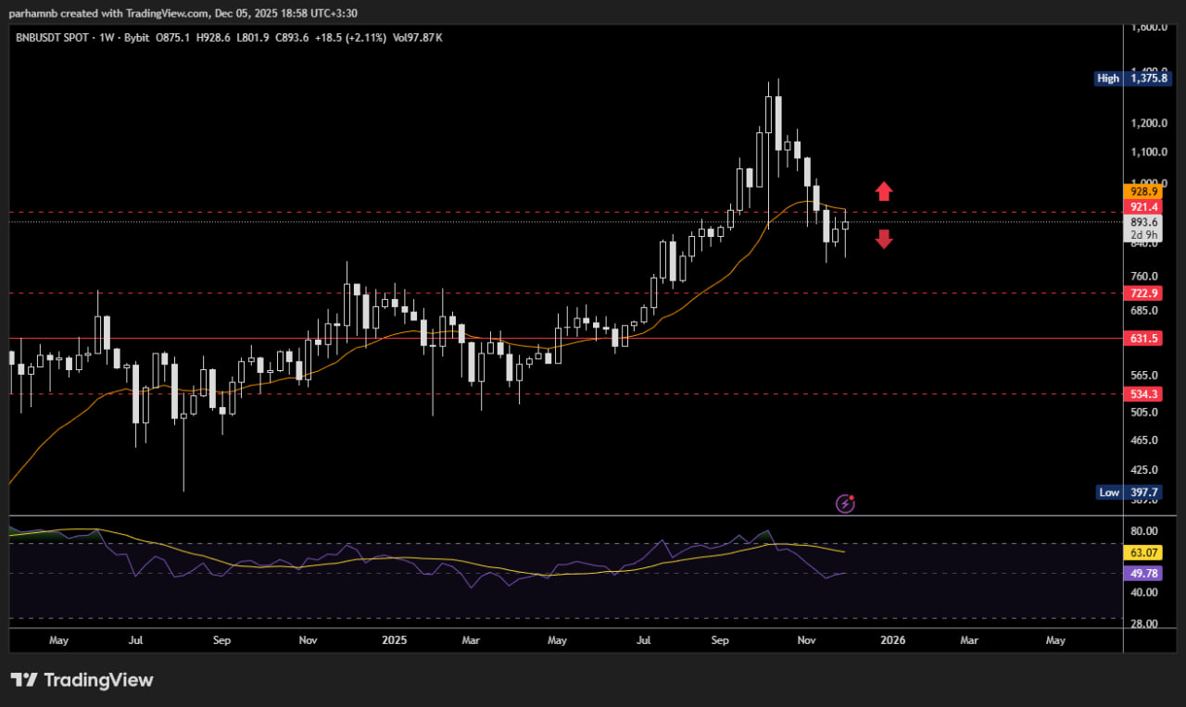Open the lightning events icon on the chart
This screenshot has height=707, width=1186.
pyautogui.click(x=844, y=503)
